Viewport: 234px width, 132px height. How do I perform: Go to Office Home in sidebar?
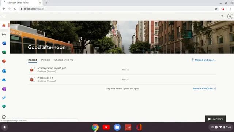(4, 26)
